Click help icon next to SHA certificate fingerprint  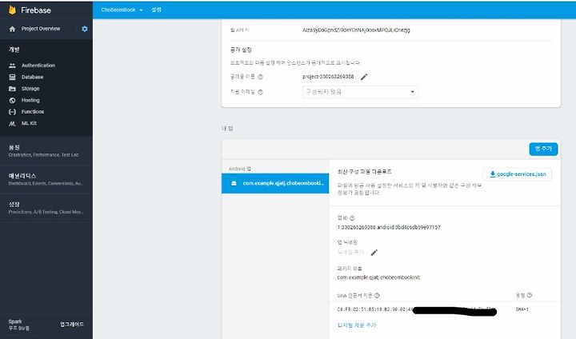coord(377,295)
